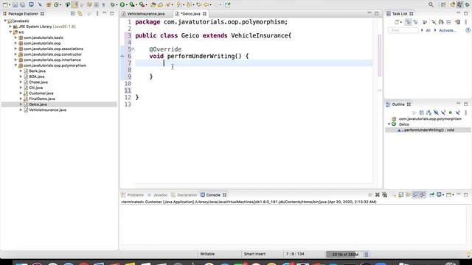Collapse the Geico class in Outline

click(389, 124)
